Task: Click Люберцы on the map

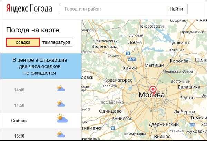Action: point(185,112)
